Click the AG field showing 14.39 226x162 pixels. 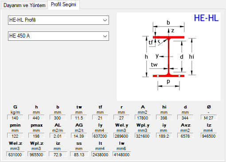[79, 136]
